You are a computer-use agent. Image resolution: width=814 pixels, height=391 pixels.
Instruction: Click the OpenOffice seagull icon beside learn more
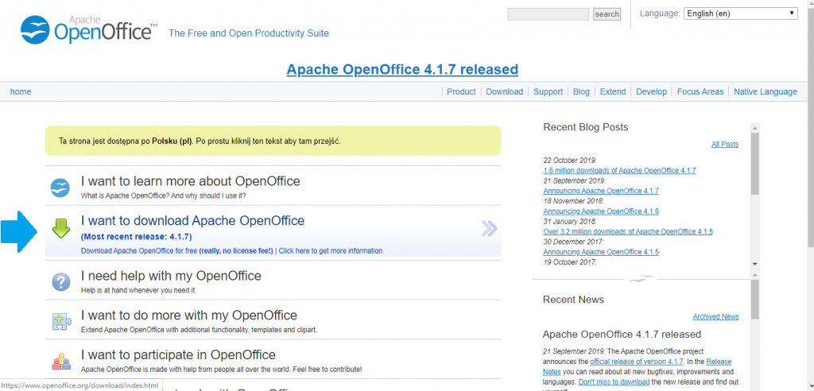(x=60, y=188)
